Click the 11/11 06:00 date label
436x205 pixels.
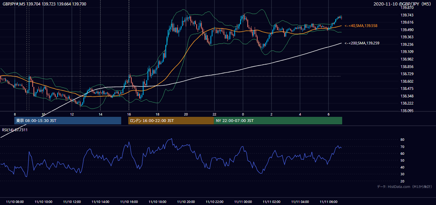click(x=329, y=202)
